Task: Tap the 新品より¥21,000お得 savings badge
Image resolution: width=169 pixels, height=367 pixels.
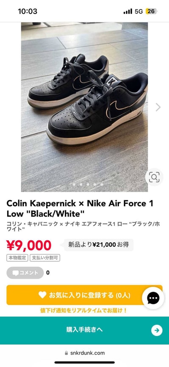Action: tap(99, 245)
